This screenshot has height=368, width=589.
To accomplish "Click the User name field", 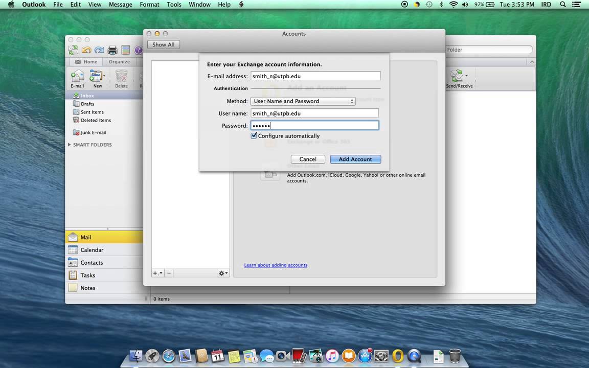I will pyautogui.click(x=314, y=113).
